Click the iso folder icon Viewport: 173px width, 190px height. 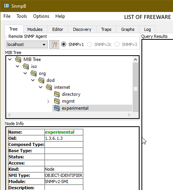coord(26,66)
